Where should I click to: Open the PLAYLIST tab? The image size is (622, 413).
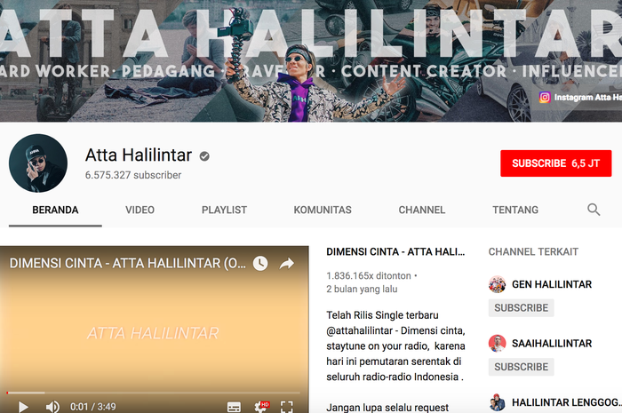point(224,210)
